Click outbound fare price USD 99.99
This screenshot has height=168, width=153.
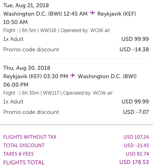click(x=135, y=39)
